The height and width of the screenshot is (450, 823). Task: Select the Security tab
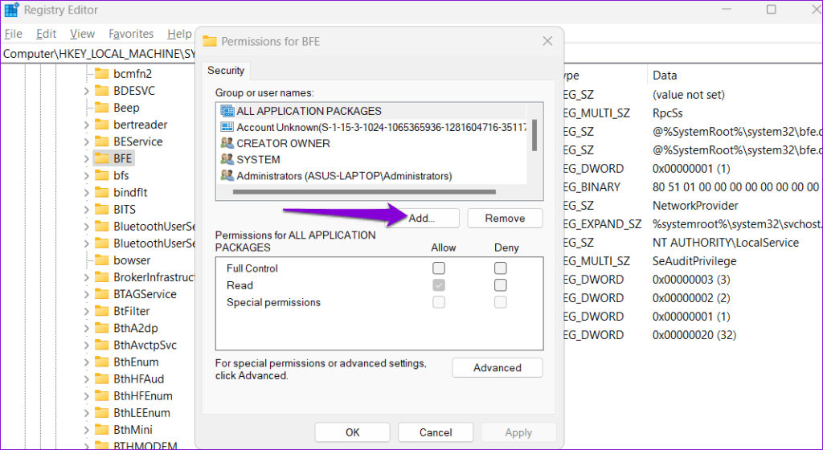226,71
